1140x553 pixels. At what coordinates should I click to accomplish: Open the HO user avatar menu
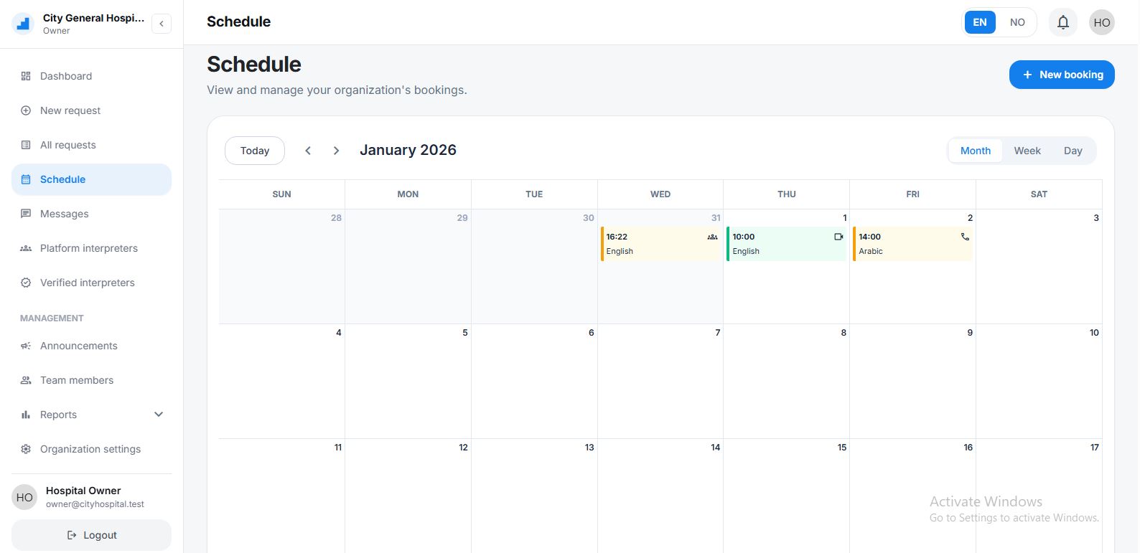point(1102,22)
